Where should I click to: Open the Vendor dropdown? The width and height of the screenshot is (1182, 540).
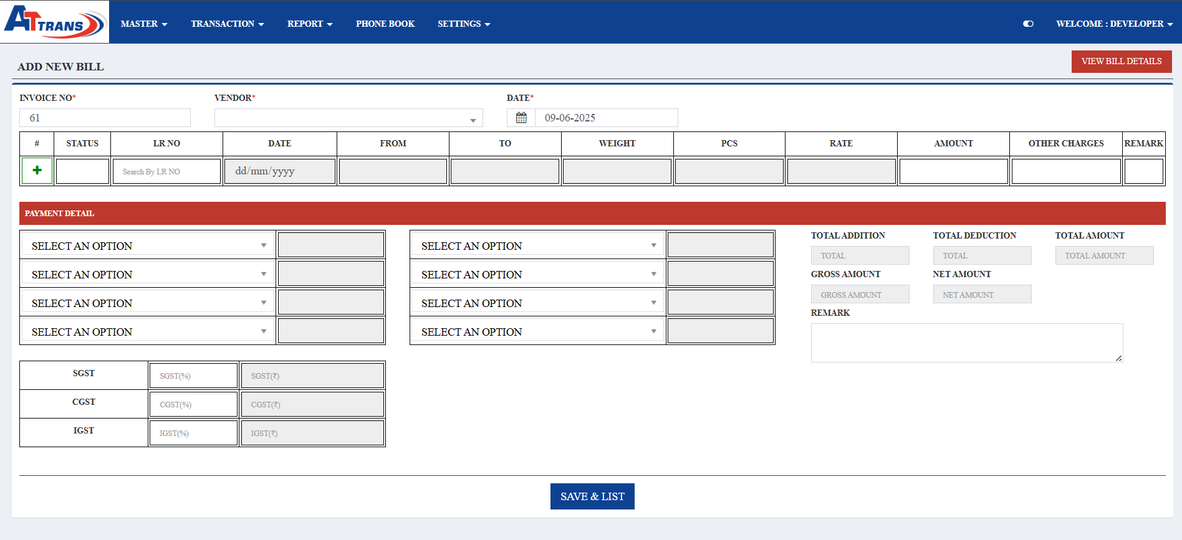click(x=348, y=118)
